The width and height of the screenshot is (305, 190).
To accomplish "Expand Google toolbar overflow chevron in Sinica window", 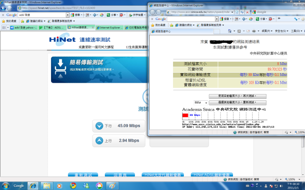I will tap(279, 19).
